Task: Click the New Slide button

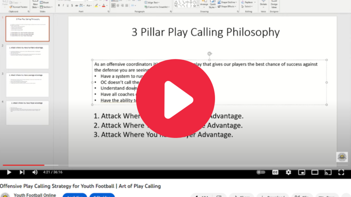Action: 35,5
